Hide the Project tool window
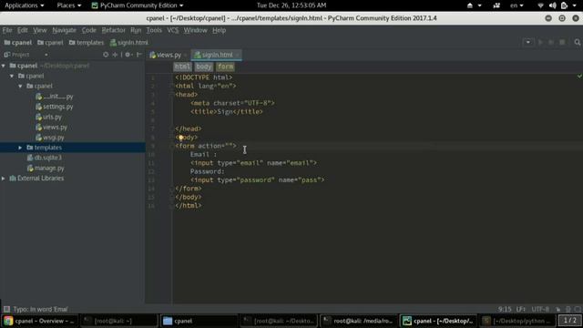This screenshot has height=328, width=583. pyautogui.click(x=138, y=55)
